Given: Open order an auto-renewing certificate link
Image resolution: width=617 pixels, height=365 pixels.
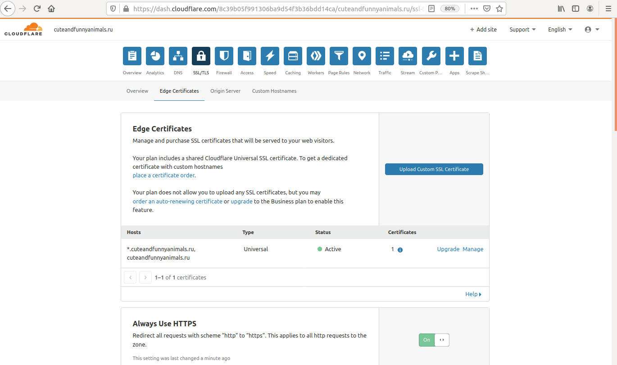Looking at the screenshot, I should pyautogui.click(x=177, y=201).
